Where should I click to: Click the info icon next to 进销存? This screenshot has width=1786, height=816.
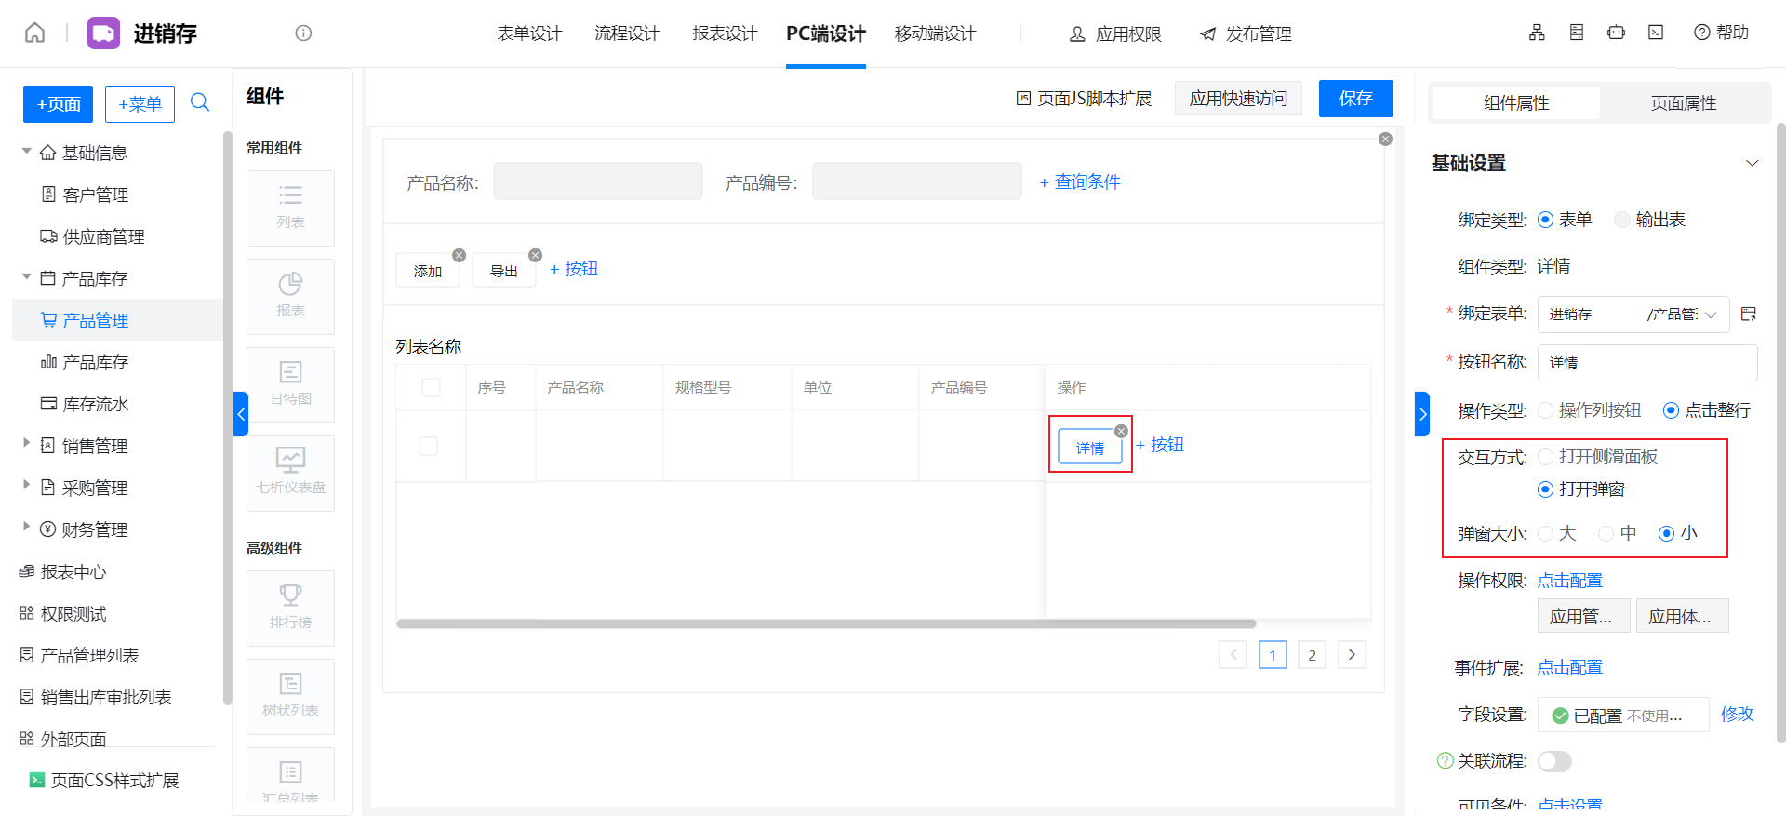[x=303, y=33]
